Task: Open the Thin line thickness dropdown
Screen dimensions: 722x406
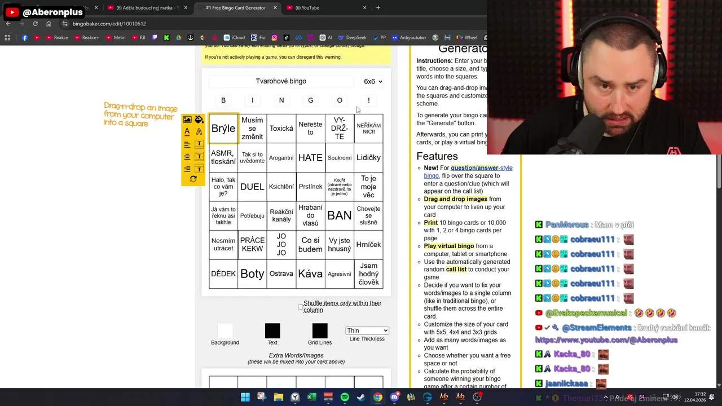Action: click(x=367, y=330)
